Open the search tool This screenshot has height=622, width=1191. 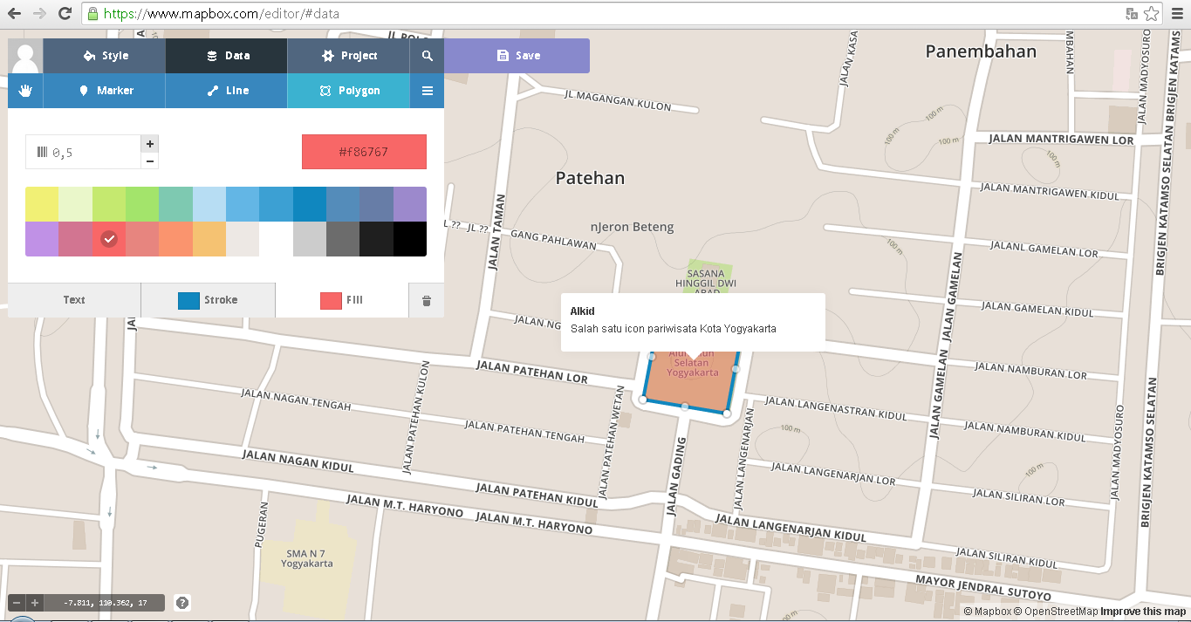point(426,55)
